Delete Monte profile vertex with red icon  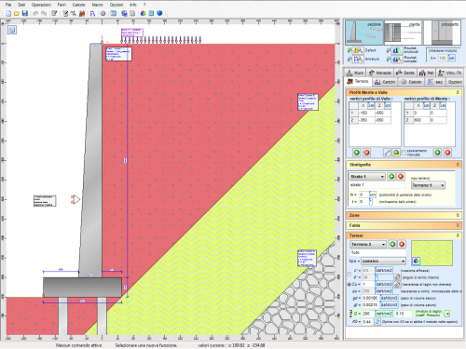pos(447,153)
